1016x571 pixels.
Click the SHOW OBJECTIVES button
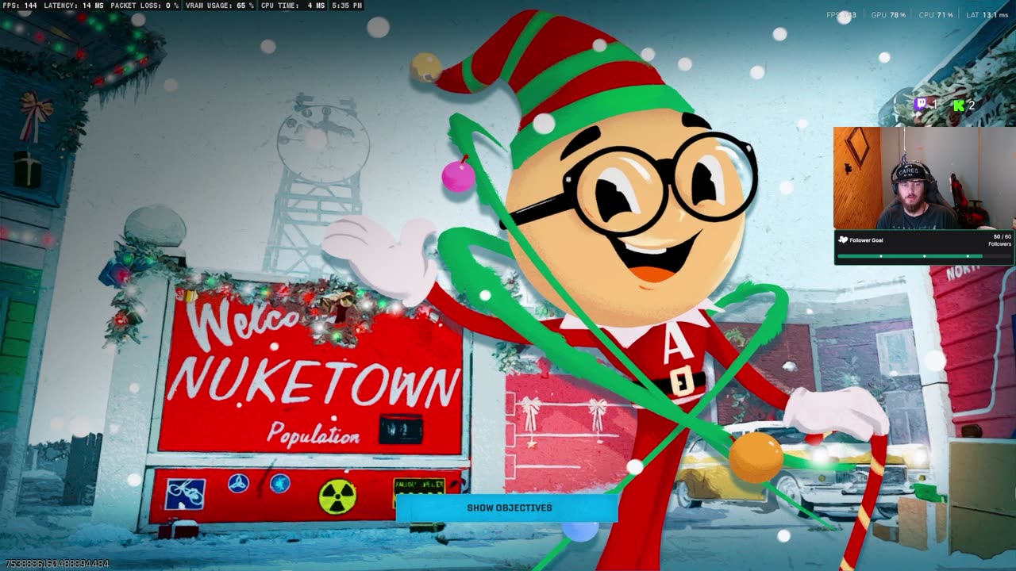[x=507, y=508]
